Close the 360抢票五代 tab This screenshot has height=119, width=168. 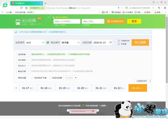click(x=41, y=3)
